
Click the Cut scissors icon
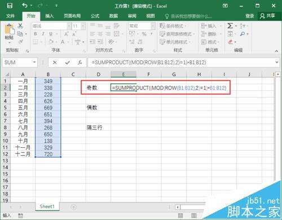pos(20,26)
